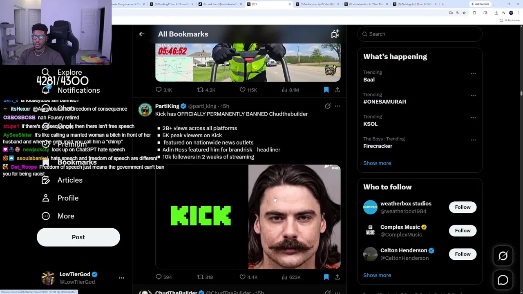The width and height of the screenshot is (523, 294).
Task: Bookmark this page with the star icon
Action: coord(464,13)
